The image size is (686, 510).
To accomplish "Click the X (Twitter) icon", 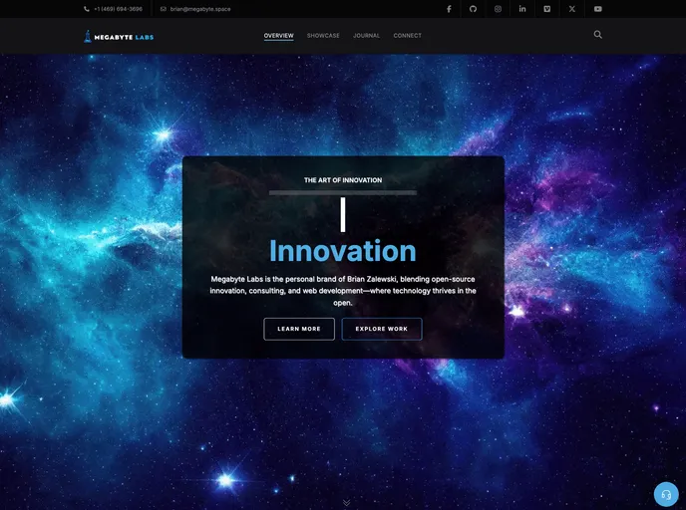I will click(572, 9).
